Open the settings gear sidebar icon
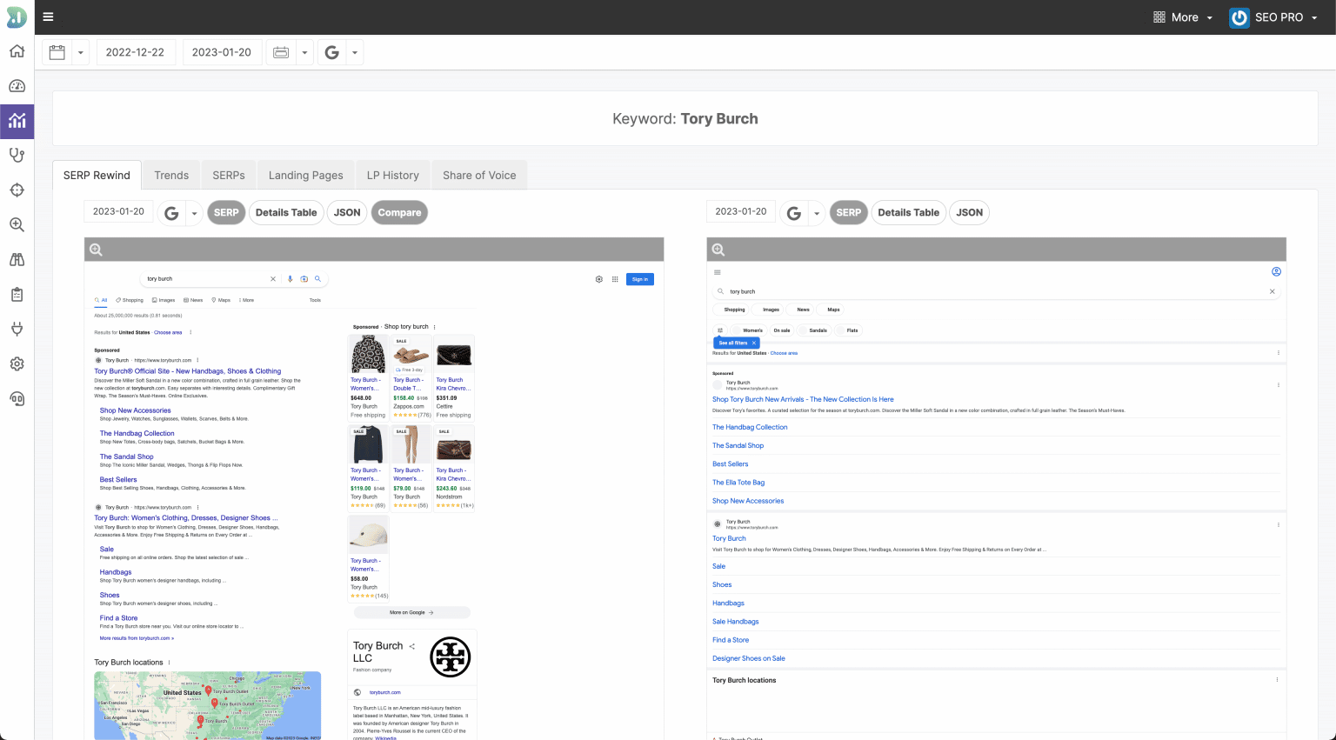Screen dimensions: 1336x740 [x=17, y=364]
